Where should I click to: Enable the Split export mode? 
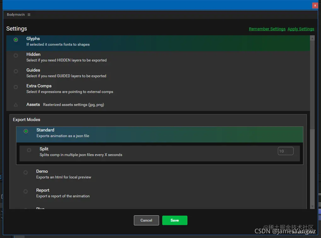pyautogui.click(x=29, y=150)
